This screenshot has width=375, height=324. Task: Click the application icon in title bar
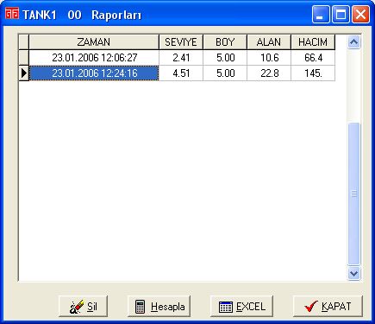12,14
